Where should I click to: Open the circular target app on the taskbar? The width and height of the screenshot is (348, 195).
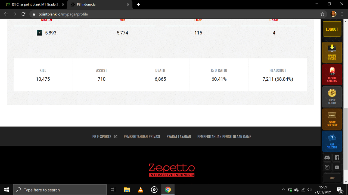pyautogui.click(x=154, y=190)
